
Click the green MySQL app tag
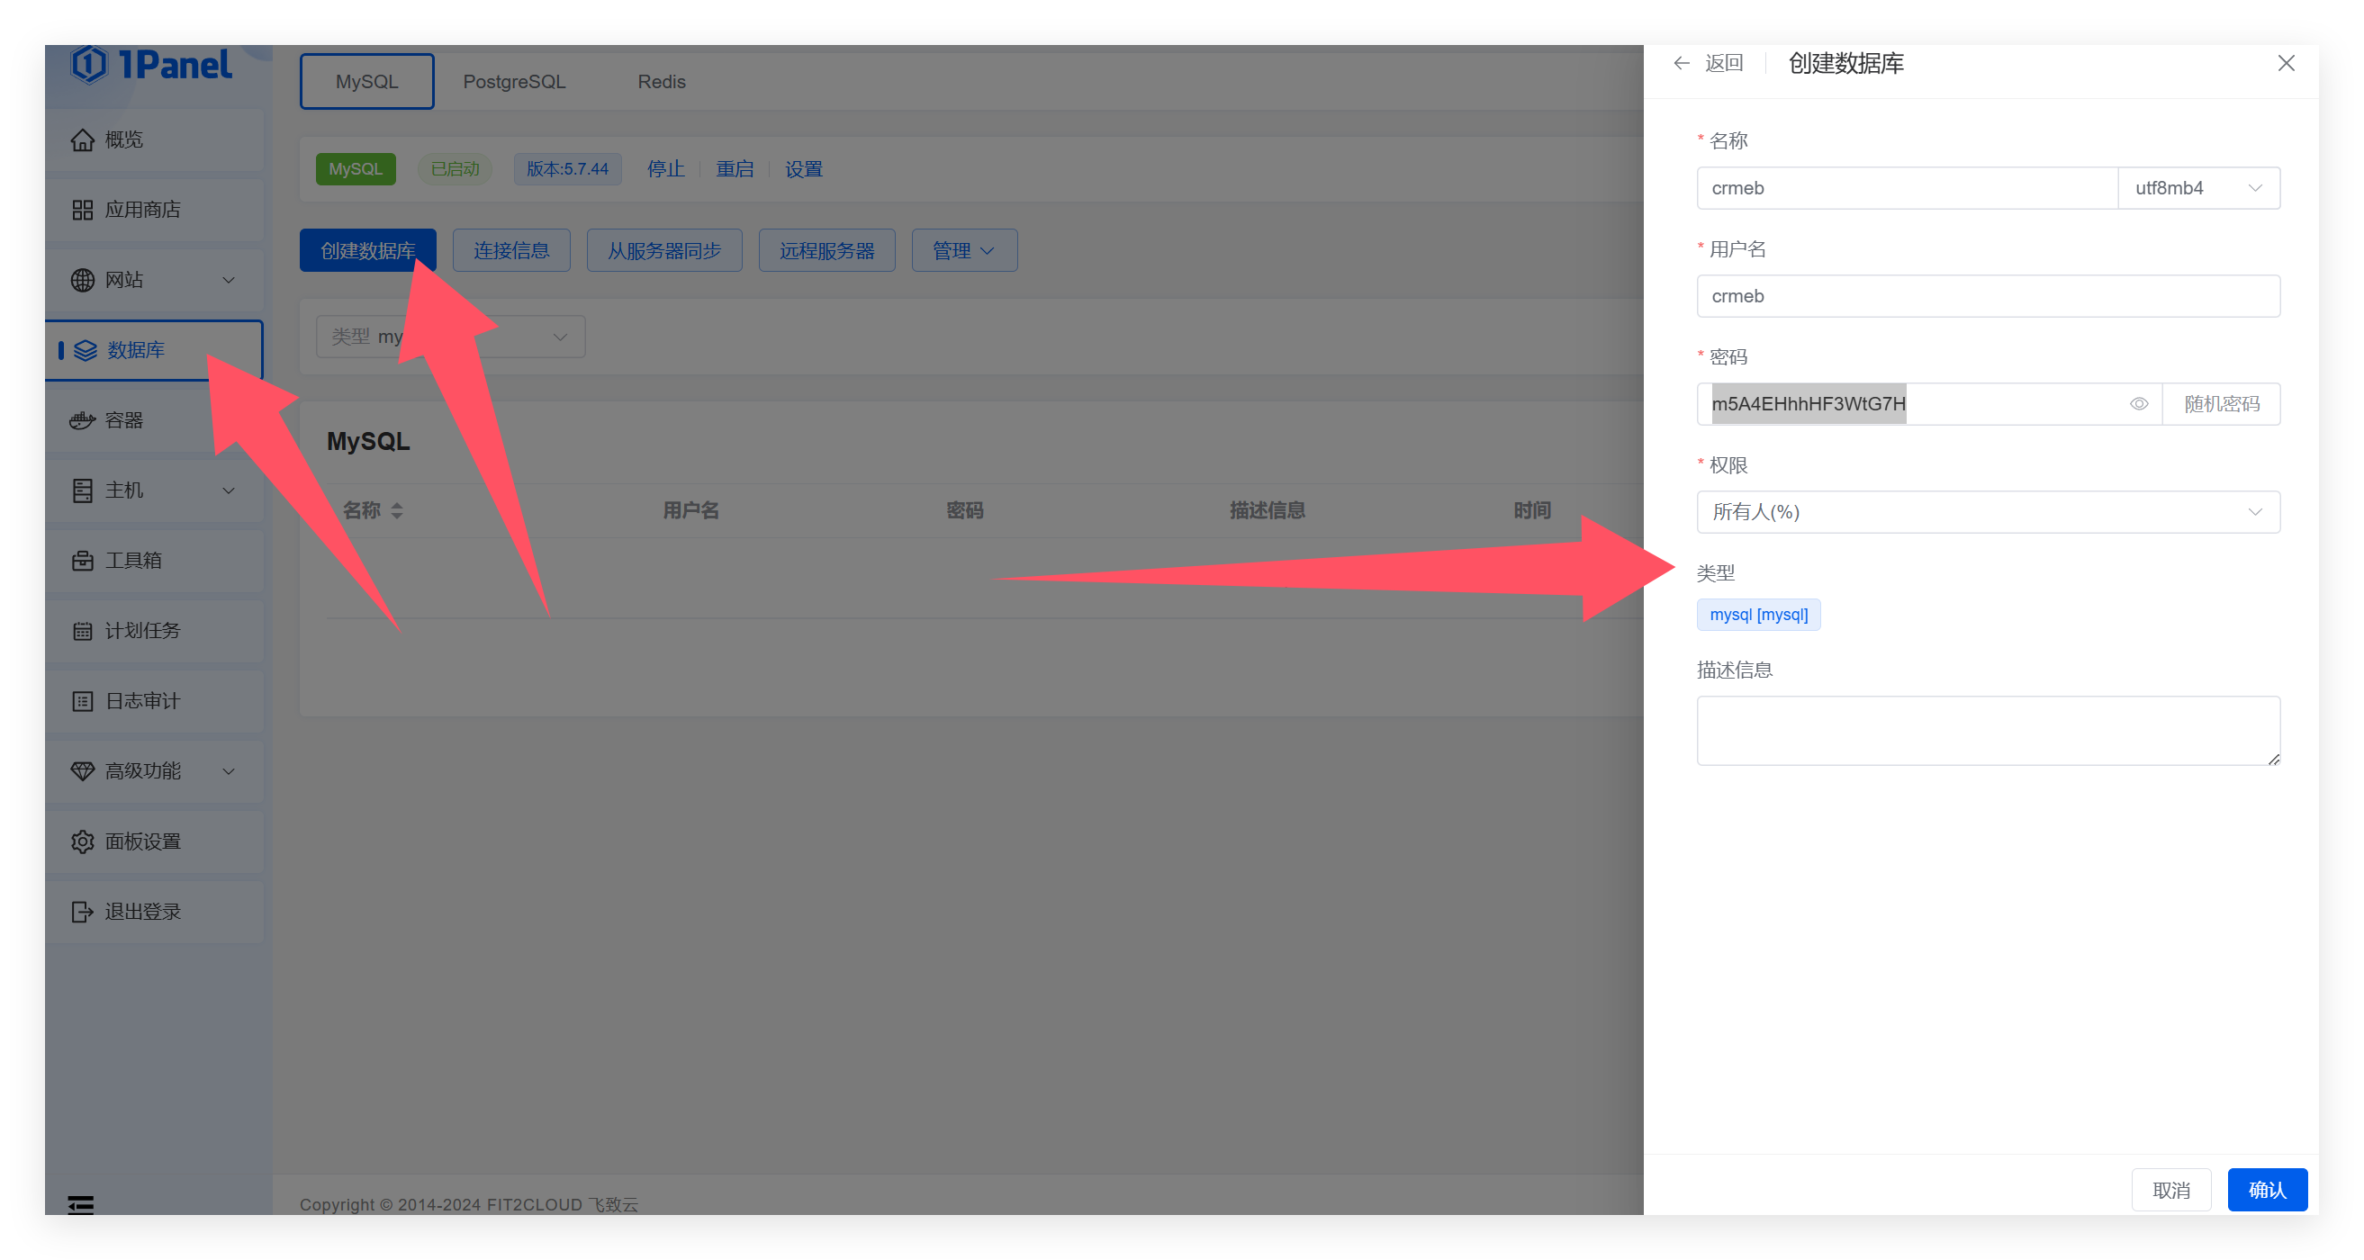point(356,169)
